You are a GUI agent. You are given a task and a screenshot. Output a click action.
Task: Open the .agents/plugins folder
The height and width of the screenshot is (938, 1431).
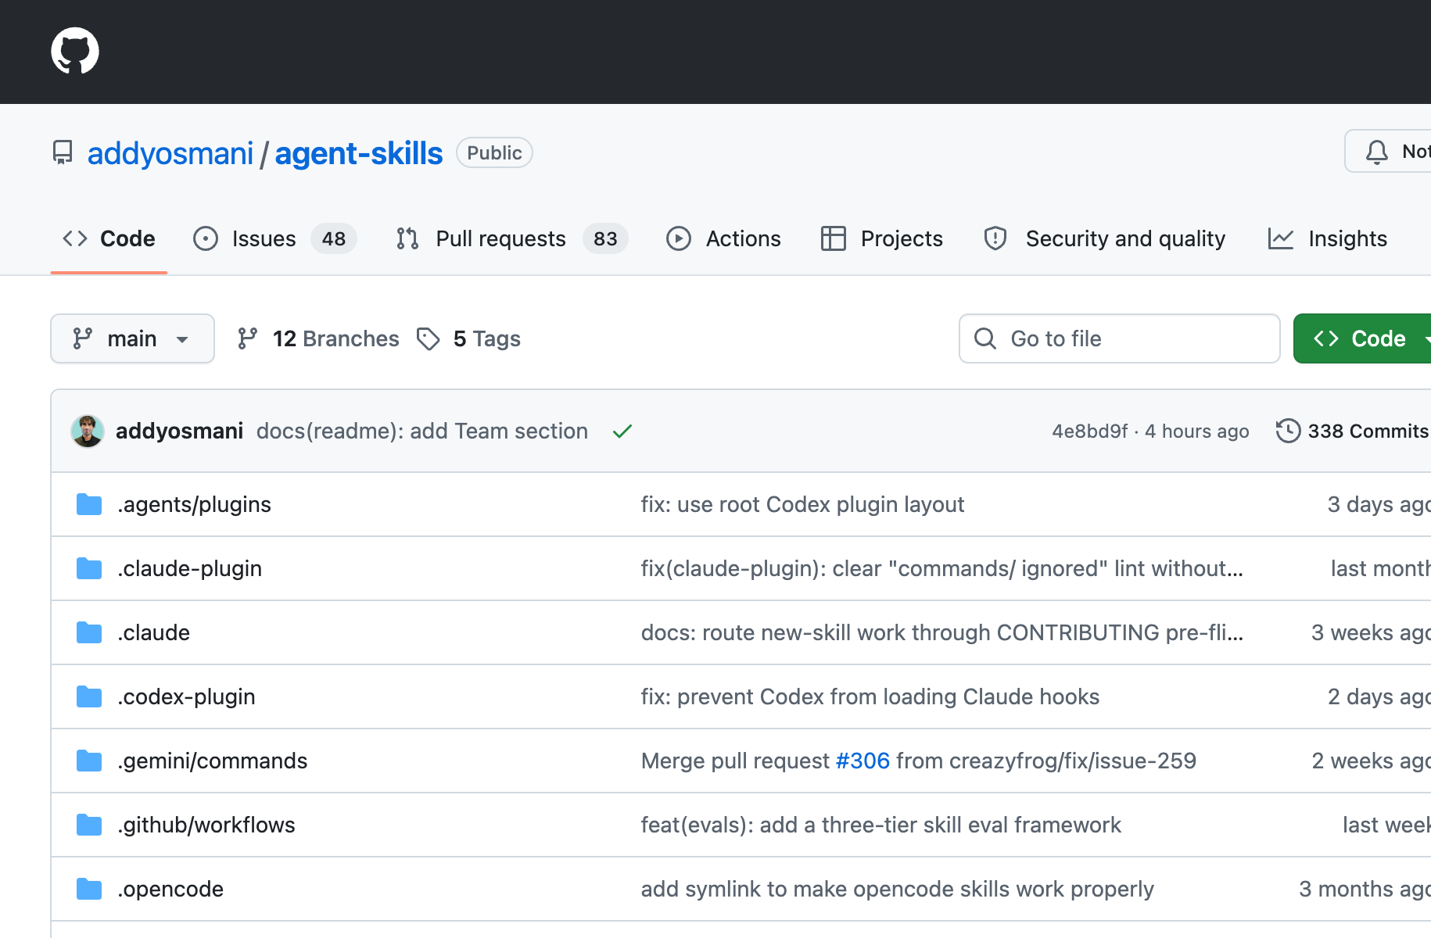[x=195, y=504]
